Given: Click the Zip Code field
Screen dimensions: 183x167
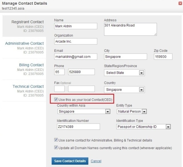Looking at the screenshot, I should [163, 57].
